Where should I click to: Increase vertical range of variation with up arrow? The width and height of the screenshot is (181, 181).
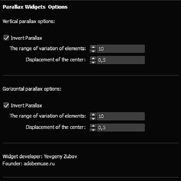point(93,47)
